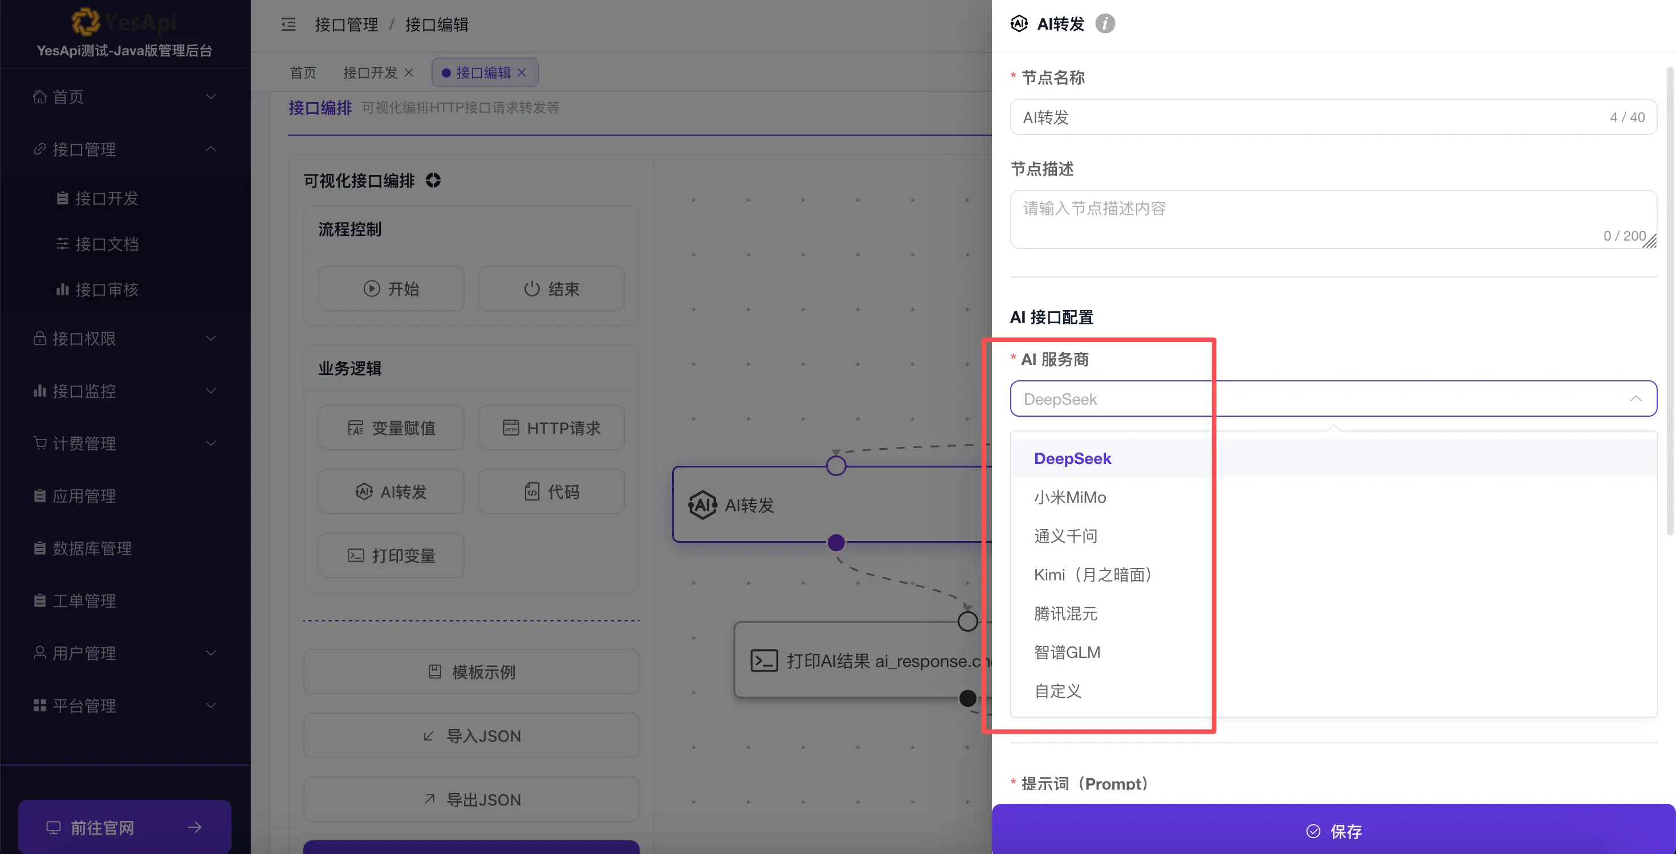
Task: Click the 保存 button
Action: click(x=1333, y=831)
